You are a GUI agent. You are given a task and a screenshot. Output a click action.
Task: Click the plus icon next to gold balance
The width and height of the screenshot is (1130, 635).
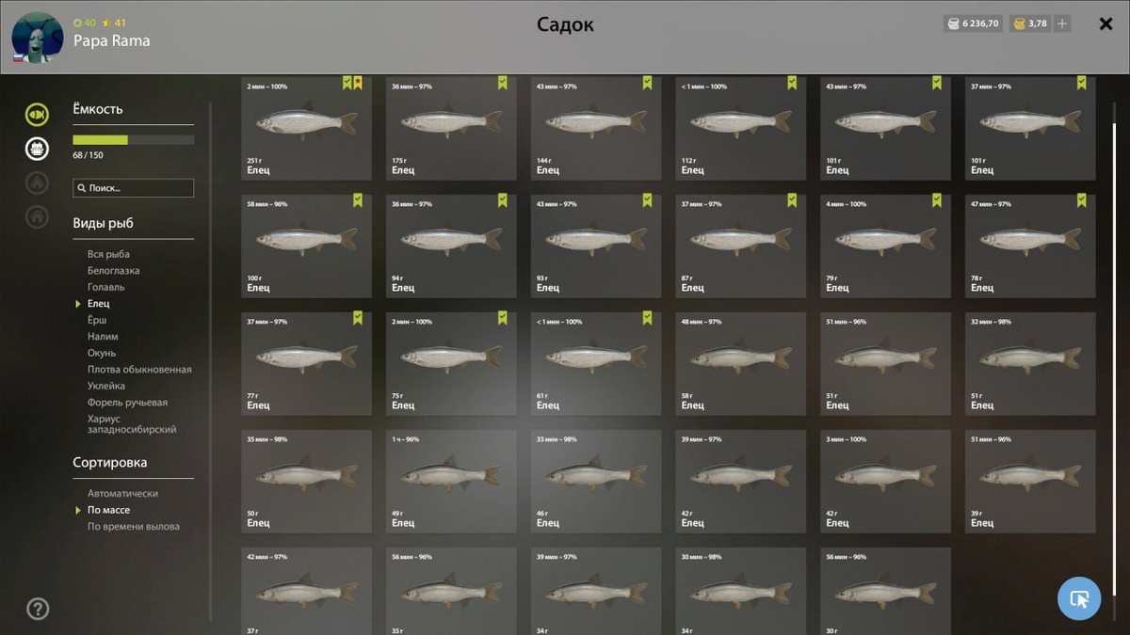pos(1062,24)
